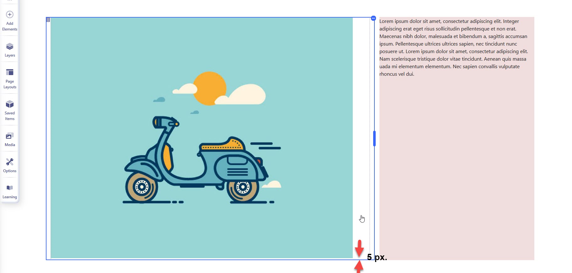Click the white padding strip right of the image
572x273 pixels.
(361, 126)
